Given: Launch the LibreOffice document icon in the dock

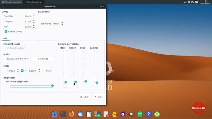Looking at the screenshot, I should tap(89, 114).
